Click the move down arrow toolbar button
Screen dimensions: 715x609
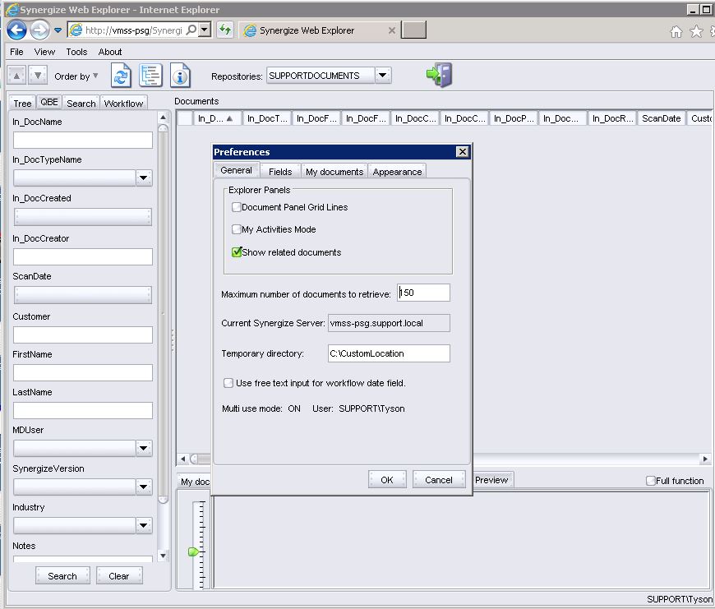pos(38,76)
